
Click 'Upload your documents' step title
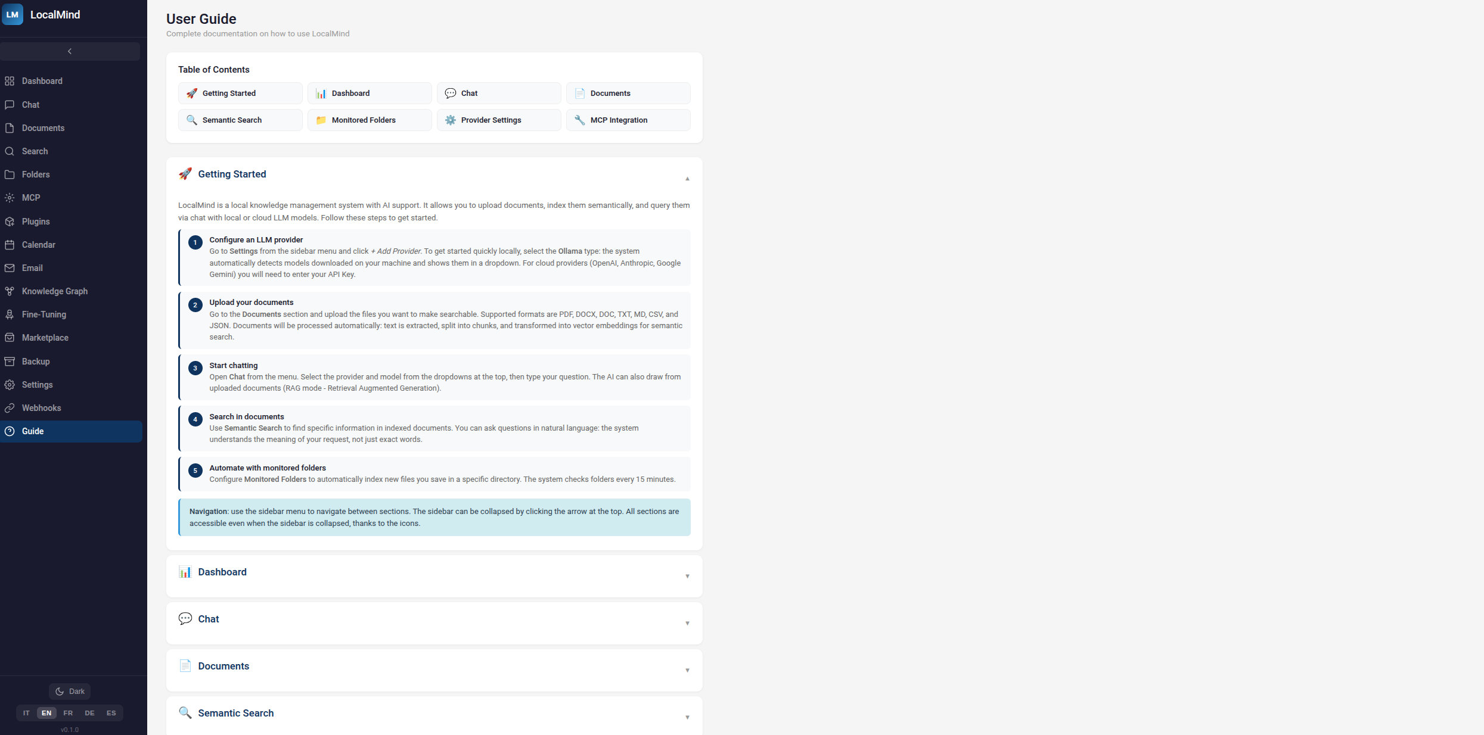252,303
